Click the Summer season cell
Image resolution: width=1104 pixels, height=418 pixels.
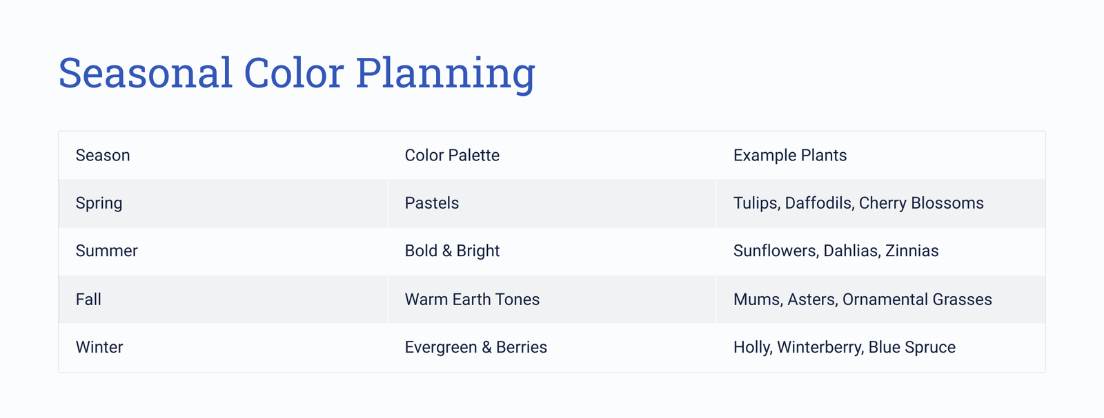click(224, 251)
